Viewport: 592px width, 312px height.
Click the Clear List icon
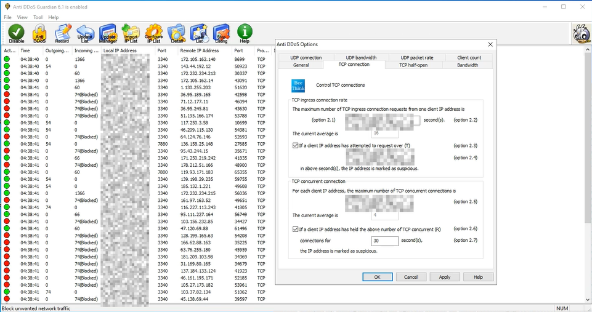pyautogui.click(x=199, y=33)
